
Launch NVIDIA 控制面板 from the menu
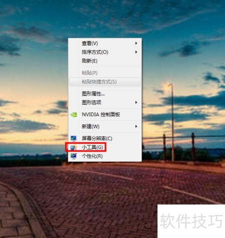pos(105,114)
